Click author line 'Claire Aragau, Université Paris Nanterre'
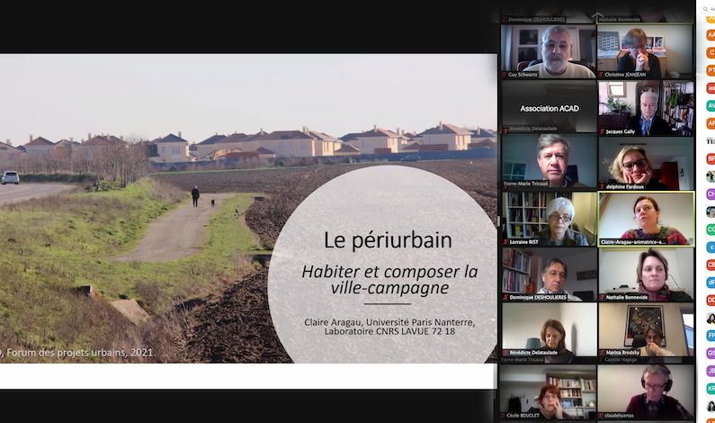 click(389, 322)
